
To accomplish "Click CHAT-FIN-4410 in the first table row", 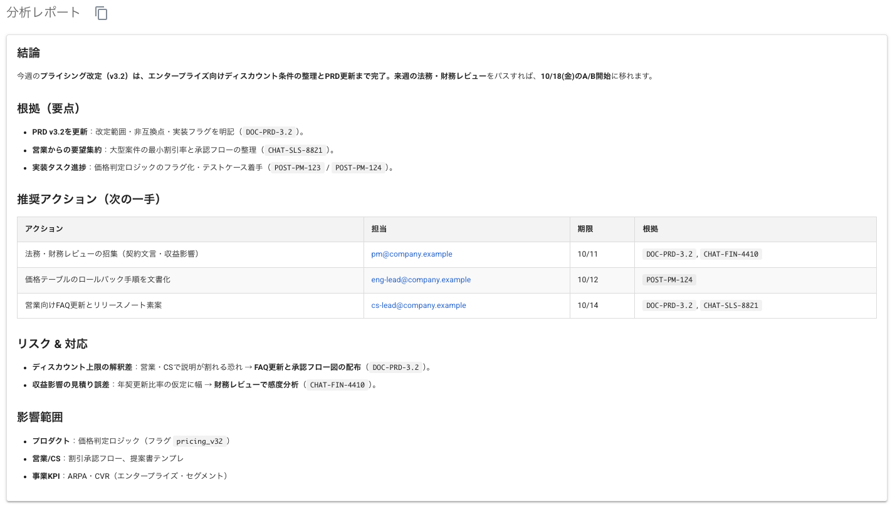I will pos(731,254).
